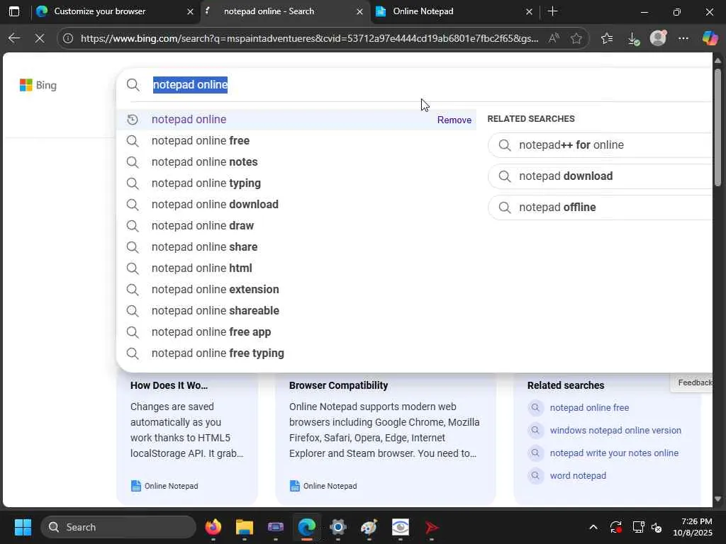
Task: Open Paint palette taskbar icon
Action: click(369, 527)
